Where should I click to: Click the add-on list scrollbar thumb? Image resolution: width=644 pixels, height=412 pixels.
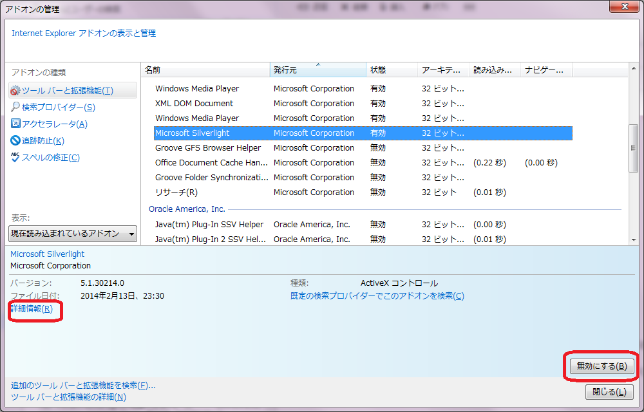pos(634,147)
